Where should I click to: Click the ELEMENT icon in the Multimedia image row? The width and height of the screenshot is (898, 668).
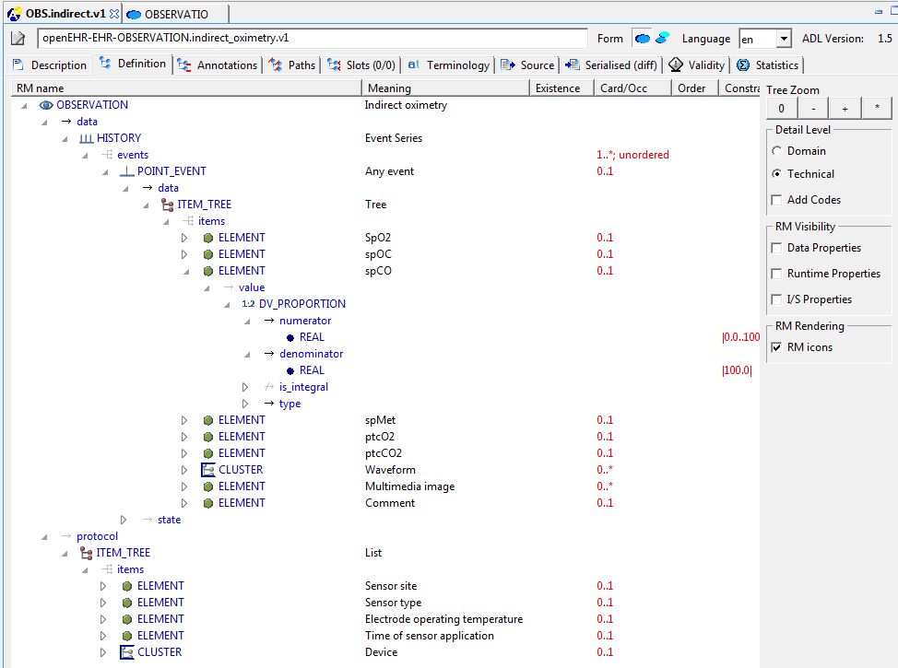pos(208,487)
